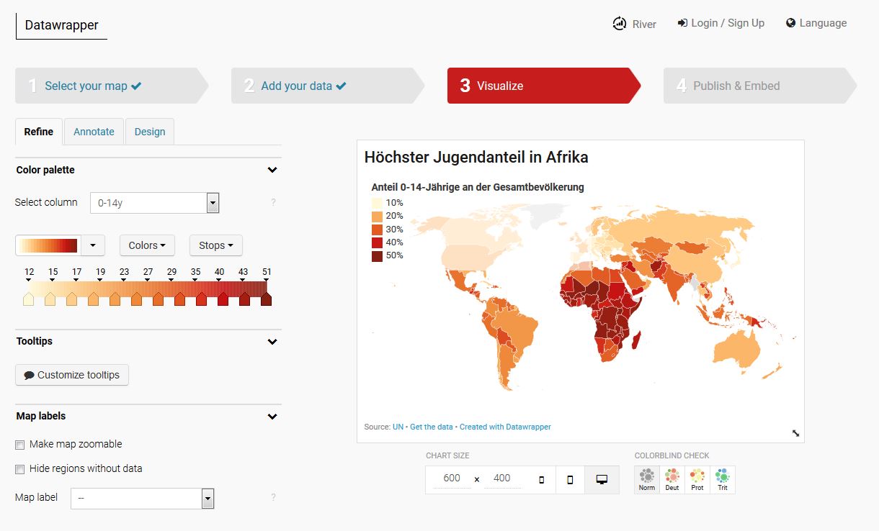Select the darkest color stop marker at 51
The width and height of the screenshot is (879, 531).
[267, 298]
